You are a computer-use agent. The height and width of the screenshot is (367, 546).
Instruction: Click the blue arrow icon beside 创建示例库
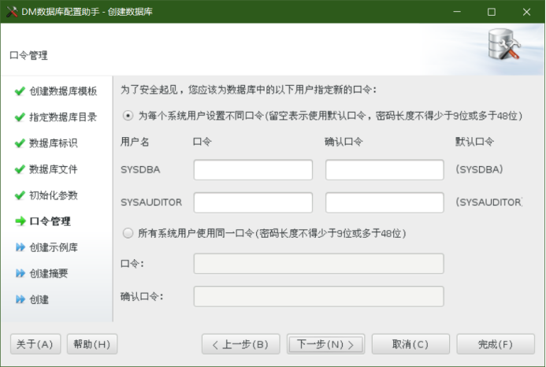[20, 247]
